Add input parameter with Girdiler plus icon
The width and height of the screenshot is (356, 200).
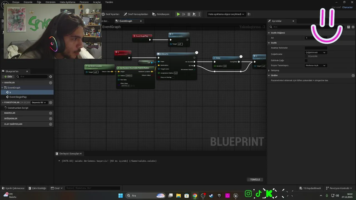coord(353,76)
